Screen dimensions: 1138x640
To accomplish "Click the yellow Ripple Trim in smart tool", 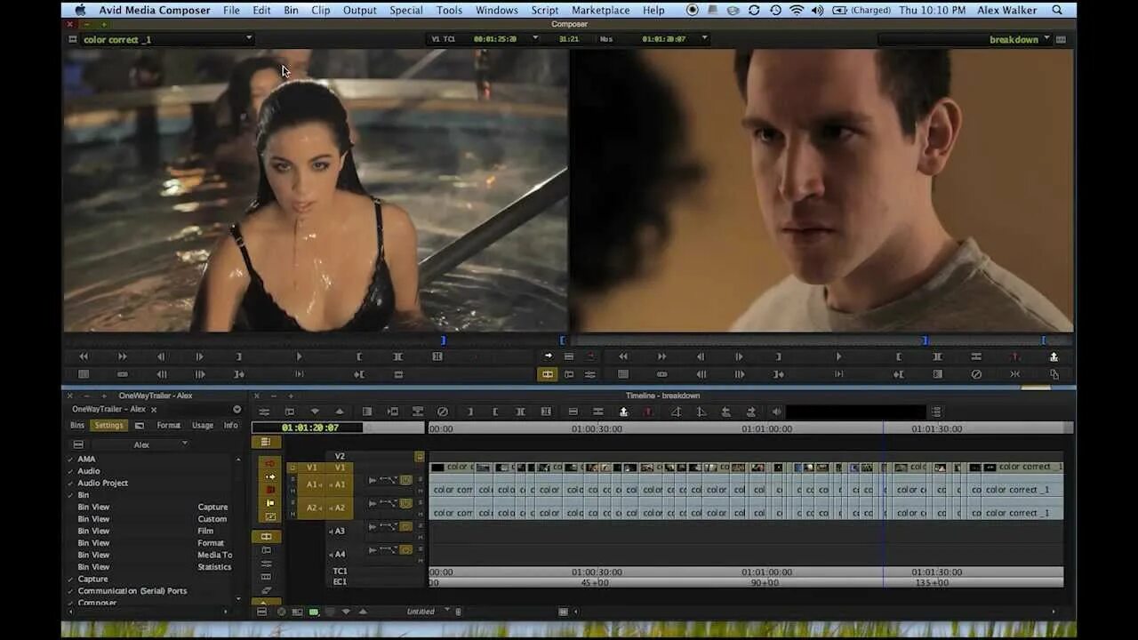I will tap(270, 503).
